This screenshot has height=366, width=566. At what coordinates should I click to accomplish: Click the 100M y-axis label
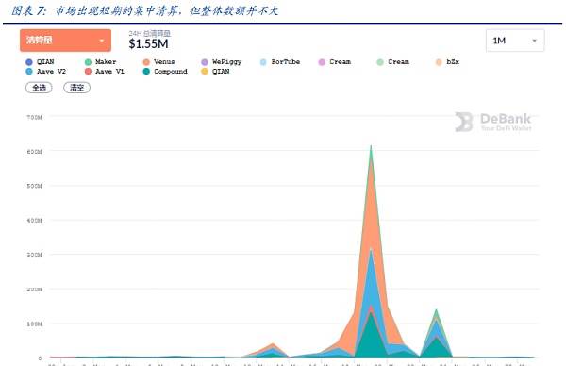pyautogui.click(x=34, y=324)
